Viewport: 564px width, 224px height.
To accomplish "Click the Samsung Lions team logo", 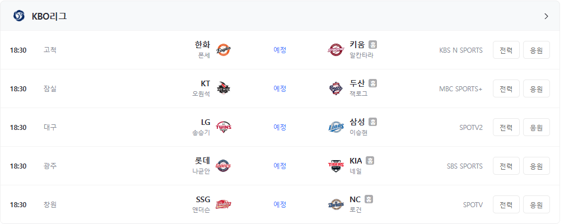I will (x=336, y=127).
